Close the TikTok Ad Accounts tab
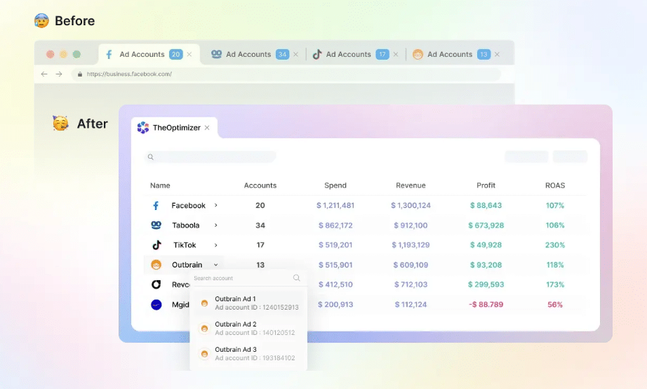Screen dimensions: 647x389 (x=396, y=55)
